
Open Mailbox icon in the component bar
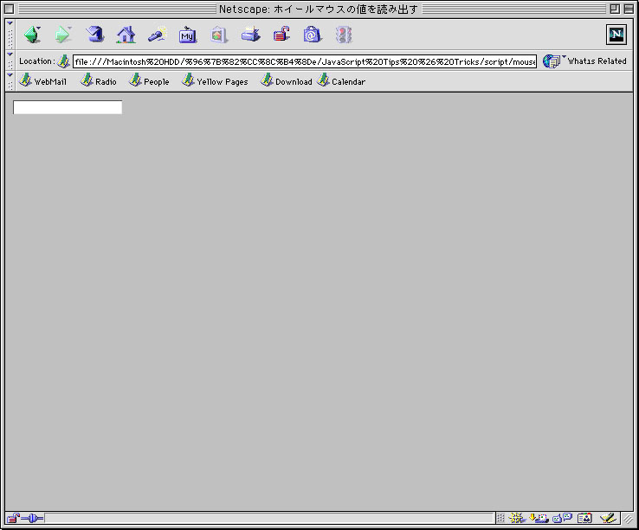tap(539, 518)
